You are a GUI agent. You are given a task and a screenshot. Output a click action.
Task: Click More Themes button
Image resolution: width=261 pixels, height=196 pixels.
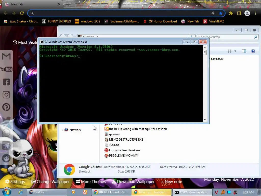[91, 181]
